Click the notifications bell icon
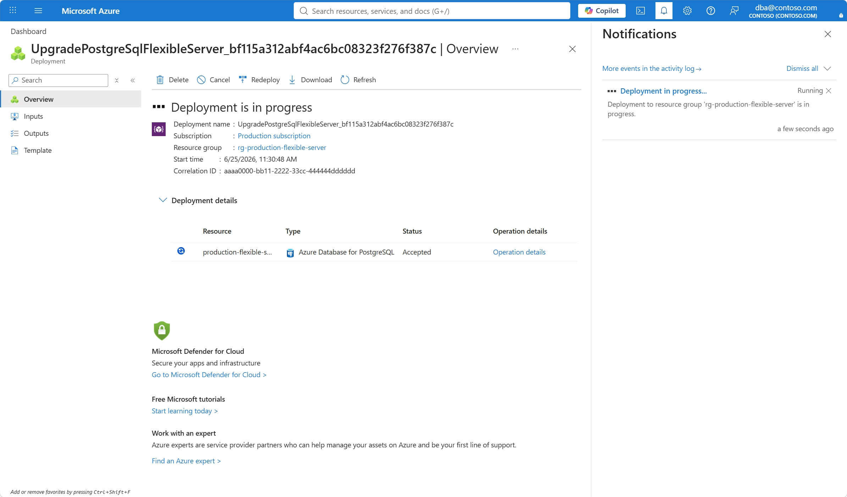Viewport: 847px width, 497px height. tap(664, 11)
